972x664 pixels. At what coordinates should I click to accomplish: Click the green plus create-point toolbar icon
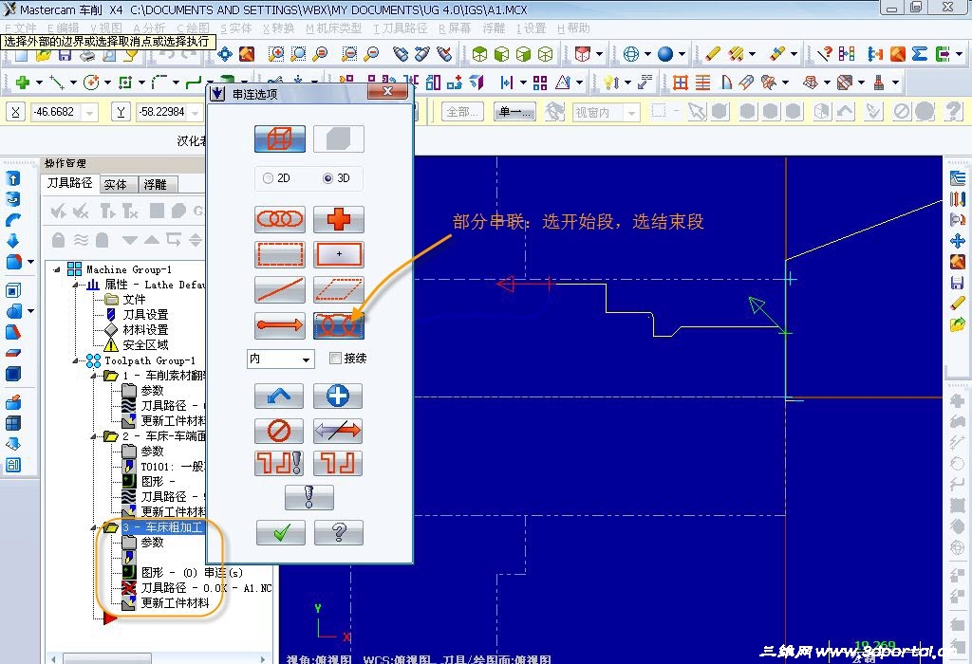(23, 82)
